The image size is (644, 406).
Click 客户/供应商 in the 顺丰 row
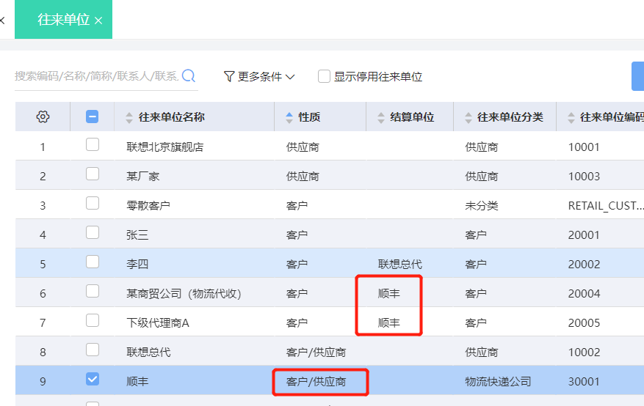click(x=316, y=382)
